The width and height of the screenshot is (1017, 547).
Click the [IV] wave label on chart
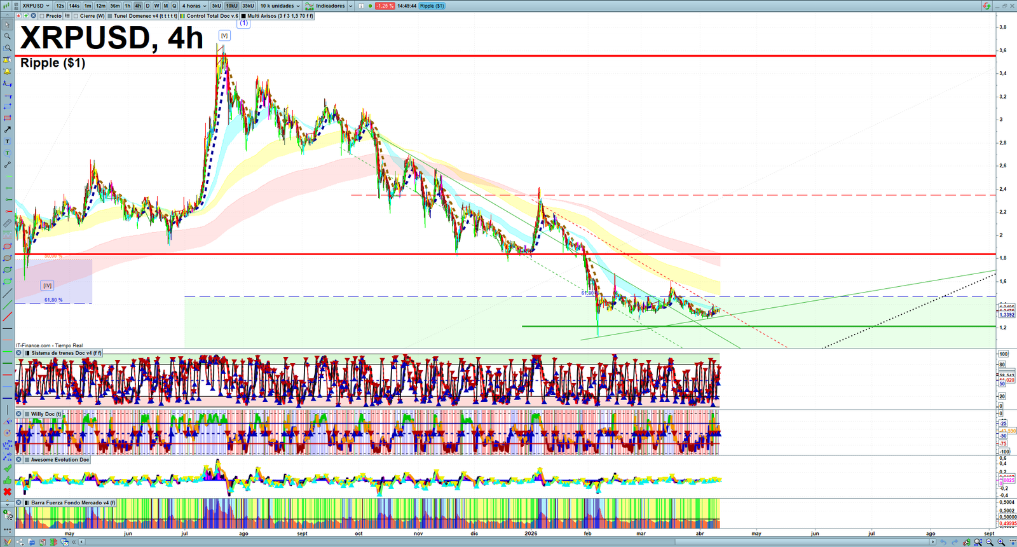[x=47, y=286]
